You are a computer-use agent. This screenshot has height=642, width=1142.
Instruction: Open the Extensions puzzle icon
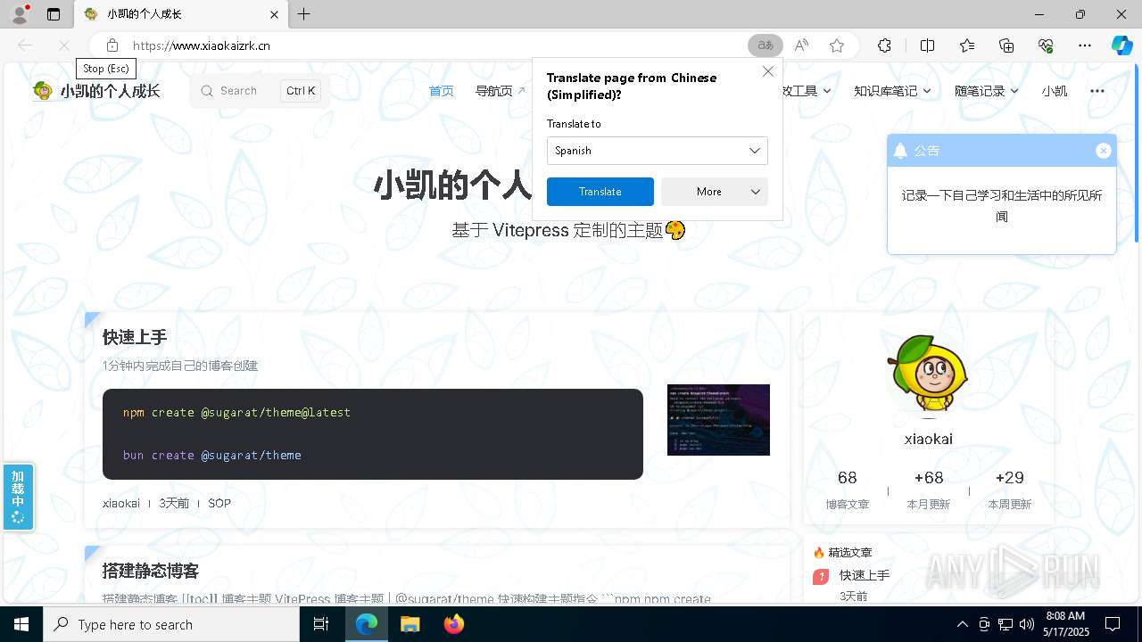(x=884, y=45)
